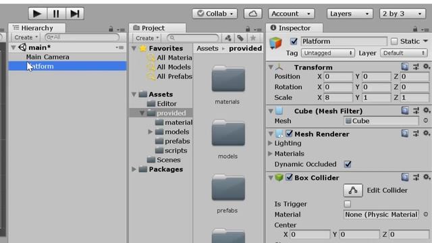The width and height of the screenshot is (432, 243).
Task: Open the Collab dropdown
Action: [x=215, y=13]
